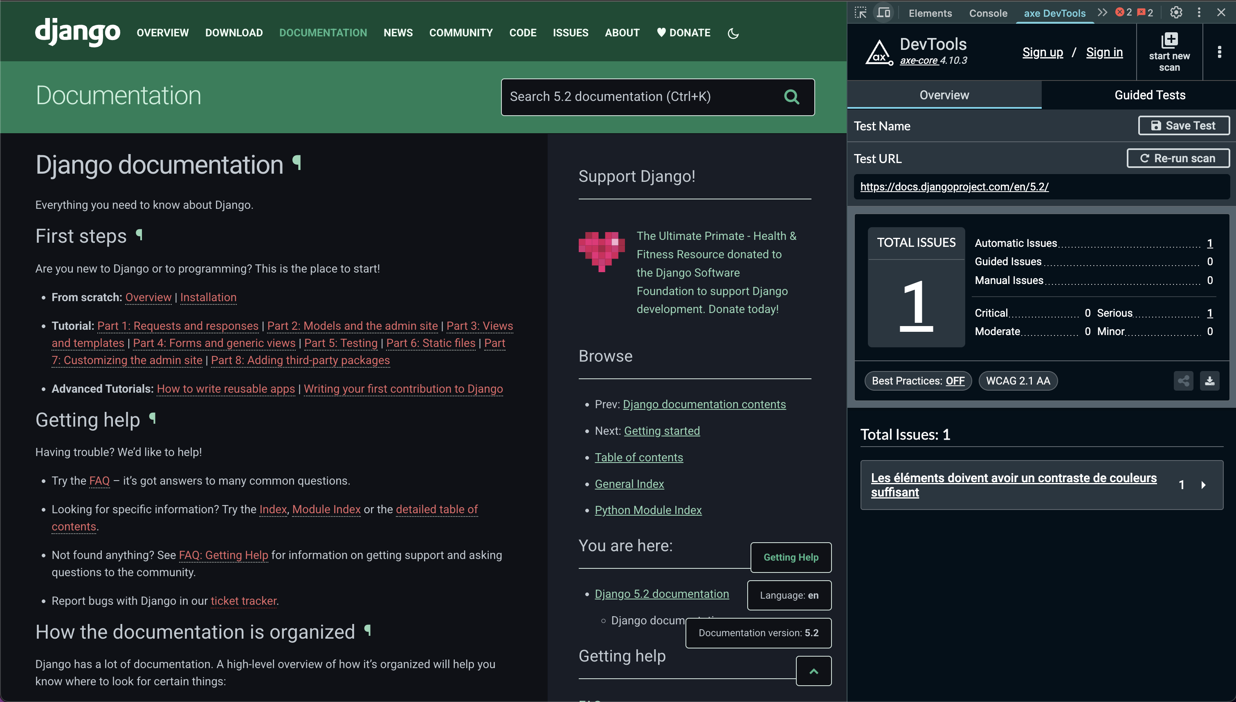The image size is (1236, 702).
Task: Open the Getting started next link
Action: pos(662,431)
